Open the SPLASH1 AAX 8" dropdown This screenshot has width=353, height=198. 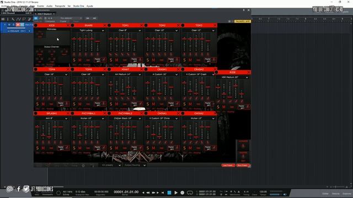[52, 118]
